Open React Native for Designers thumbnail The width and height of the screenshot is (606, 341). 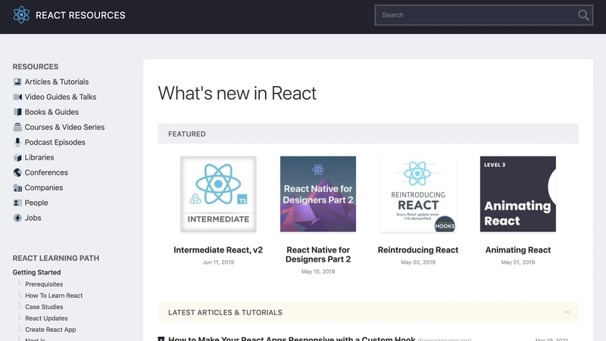(x=318, y=194)
